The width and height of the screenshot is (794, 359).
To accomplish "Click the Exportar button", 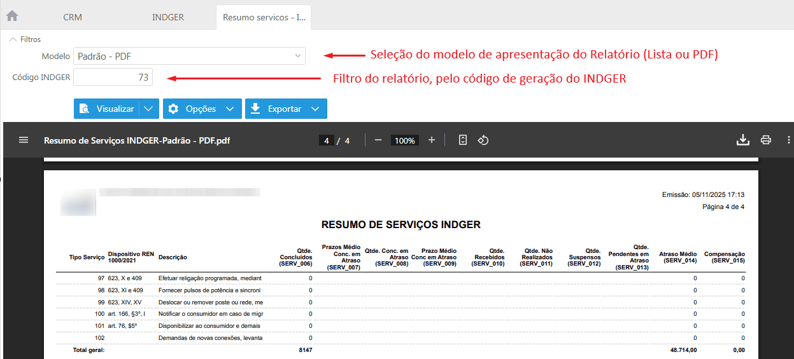I will pyautogui.click(x=277, y=109).
